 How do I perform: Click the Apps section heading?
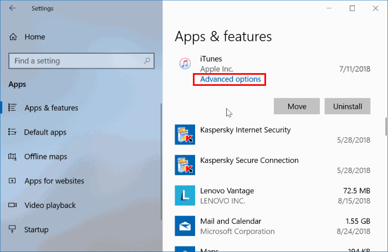pos(17,84)
